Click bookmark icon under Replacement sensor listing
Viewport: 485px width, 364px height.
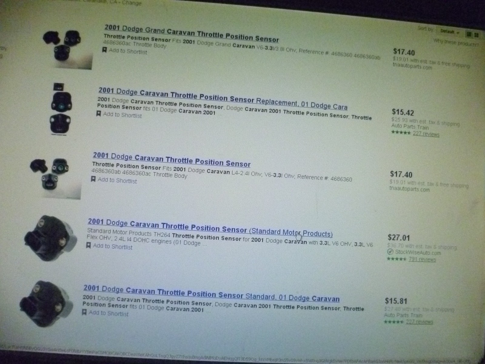(99, 114)
